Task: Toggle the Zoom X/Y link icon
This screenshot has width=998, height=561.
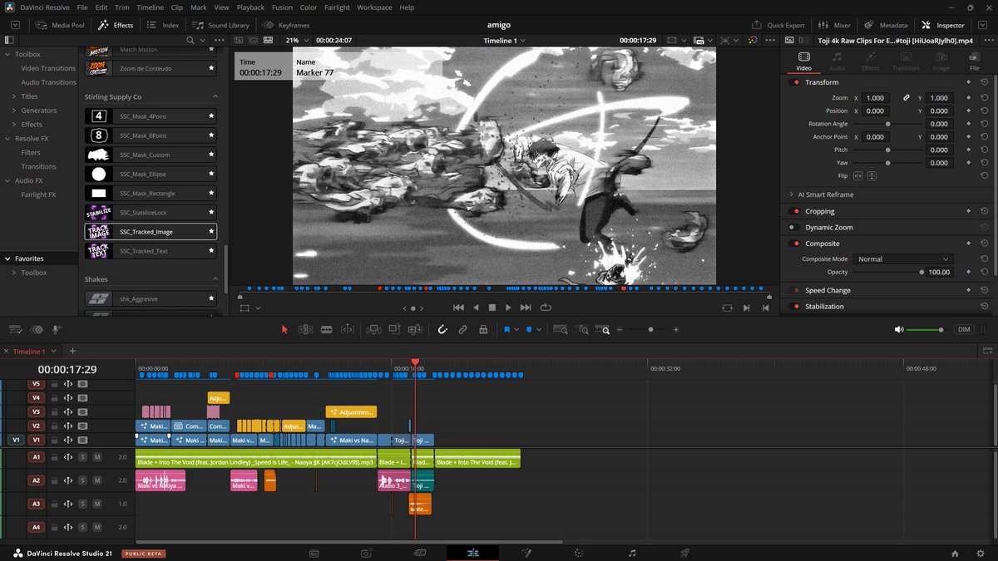Action: point(907,98)
